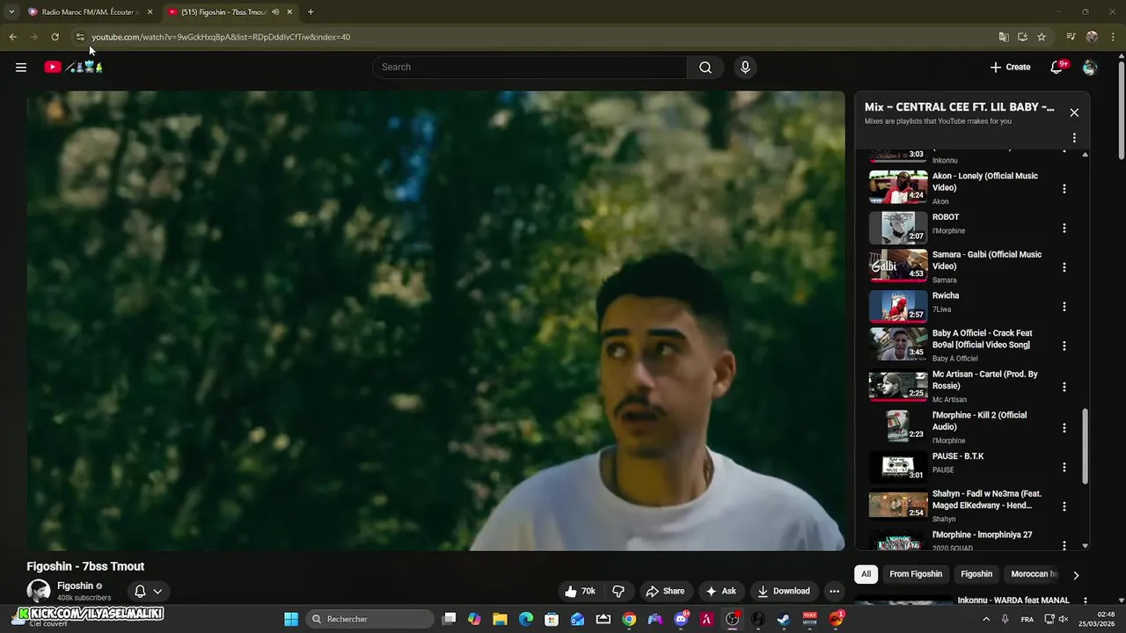Reload the page in browser toolbar

point(55,37)
